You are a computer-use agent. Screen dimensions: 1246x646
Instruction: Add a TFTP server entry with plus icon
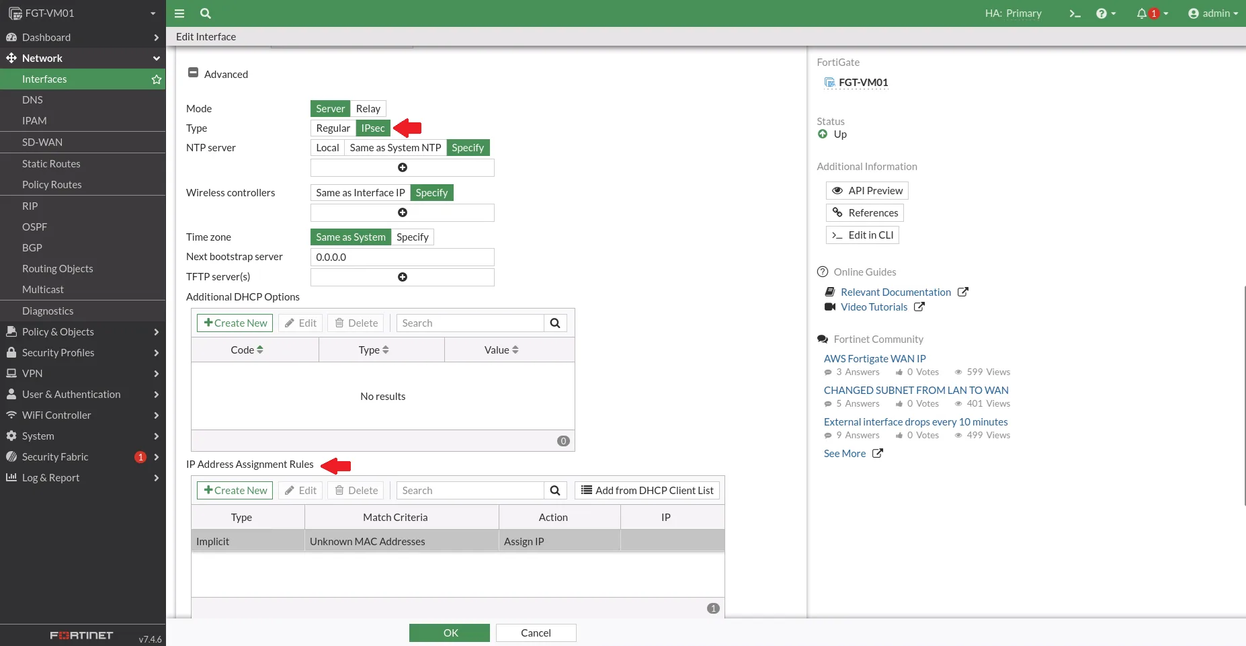coord(402,277)
